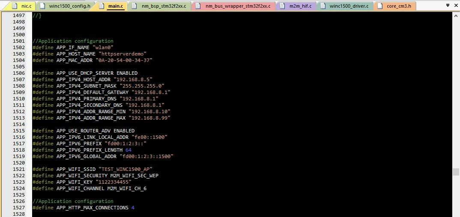This screenshot has height=217, width=460.
Task: Click APP_HTTP_MAX_CONNECTIONS value 4
Action: tap(133, 208)
